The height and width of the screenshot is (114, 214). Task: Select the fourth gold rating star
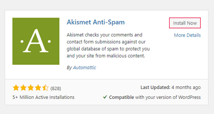(38, 88)
